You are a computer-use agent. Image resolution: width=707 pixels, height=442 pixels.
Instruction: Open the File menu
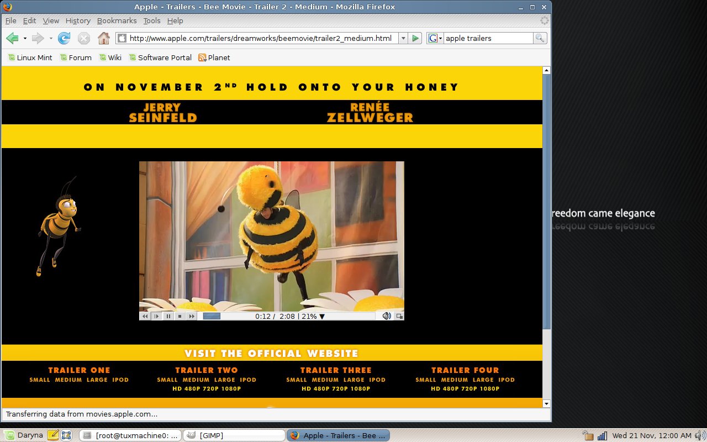click(x=11, y=20)
